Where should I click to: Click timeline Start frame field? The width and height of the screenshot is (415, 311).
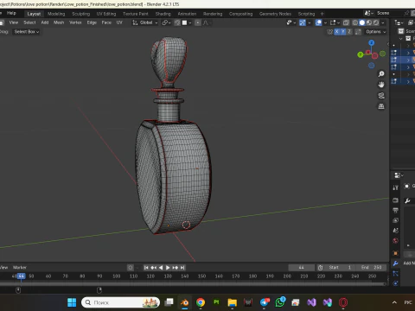[x=340, y=268]
